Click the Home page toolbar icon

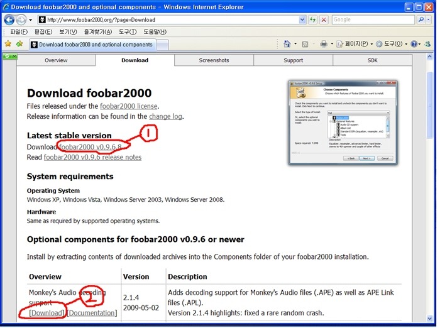click(x=287, y=44)
